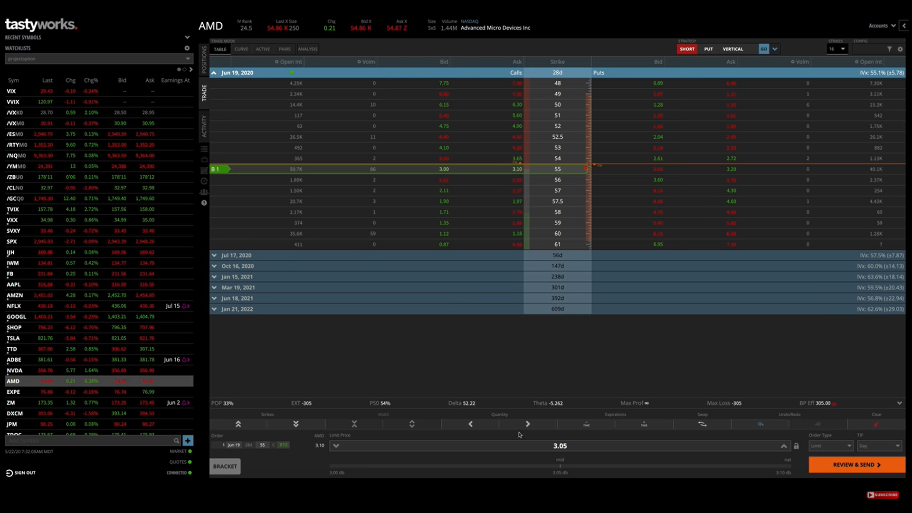
Task: Open the tastytrade TV icon in sidebar
Action: point(204,160)
